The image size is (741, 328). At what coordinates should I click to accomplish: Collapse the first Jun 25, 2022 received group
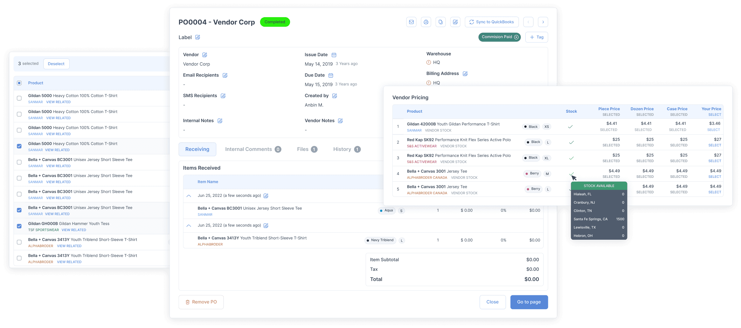coord(189,196)
